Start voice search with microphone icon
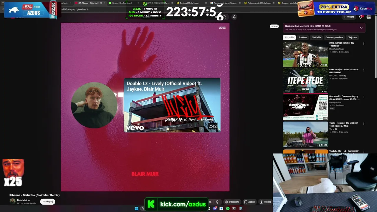 coord(234,17)
